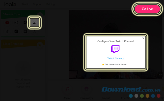This screenshot has width=164, height=101.
Task: Open the Music tool icon
Action: 67,89
